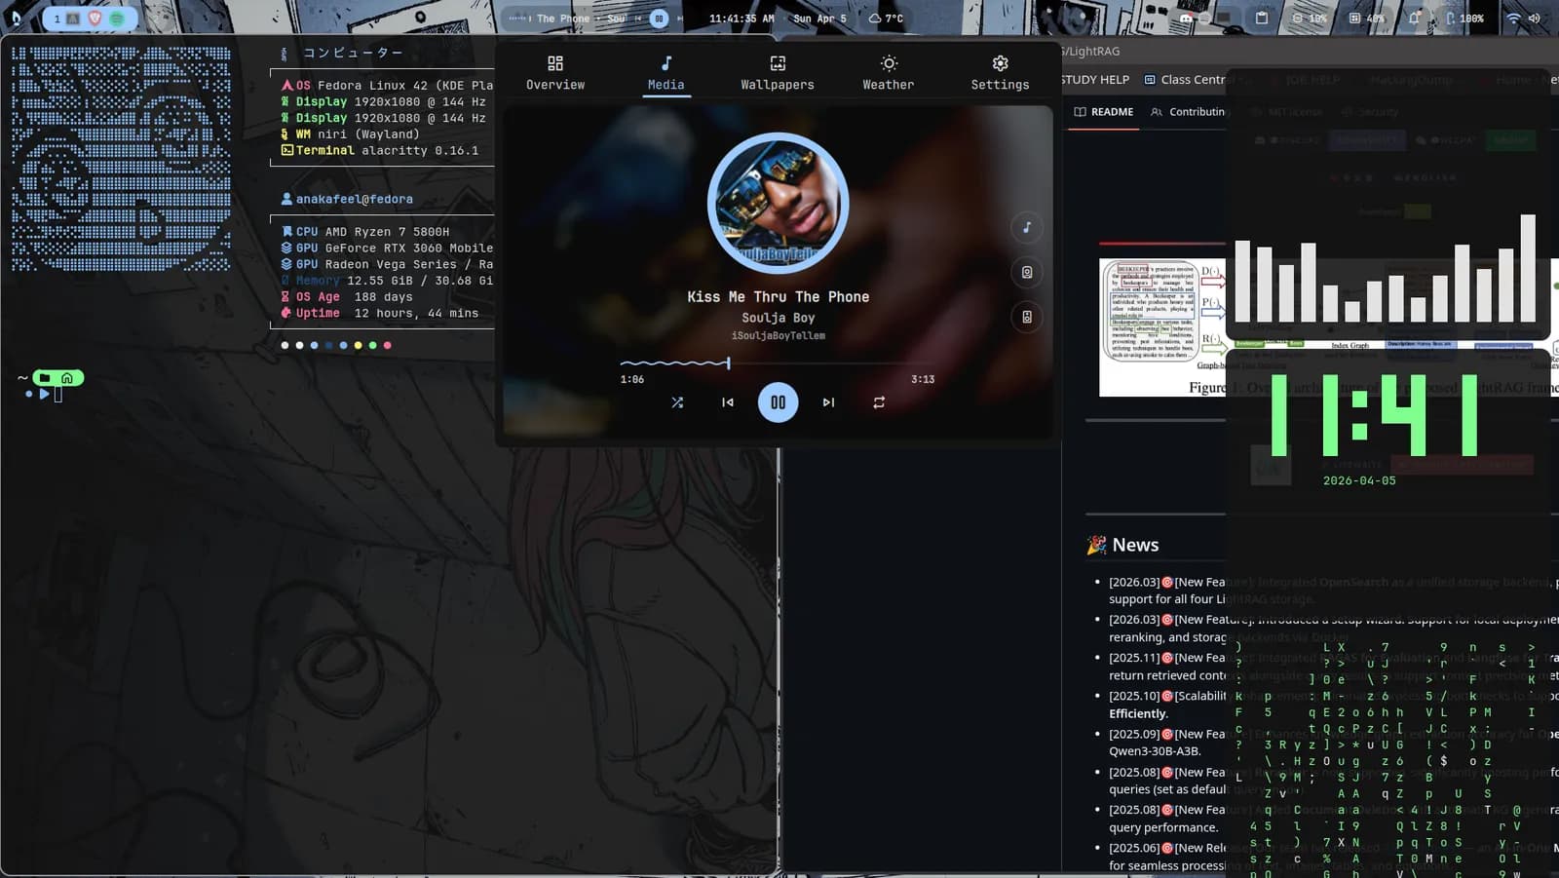Open the README tab in browser
The image size is (1559, 878).
(x=1104, y=112)
